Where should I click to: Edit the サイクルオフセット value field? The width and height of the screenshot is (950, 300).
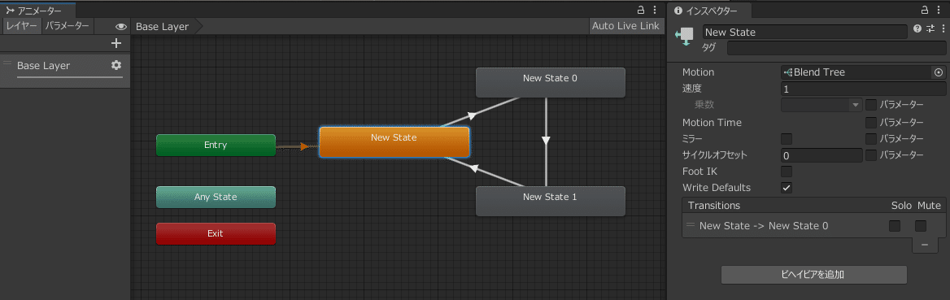(821, 155)
